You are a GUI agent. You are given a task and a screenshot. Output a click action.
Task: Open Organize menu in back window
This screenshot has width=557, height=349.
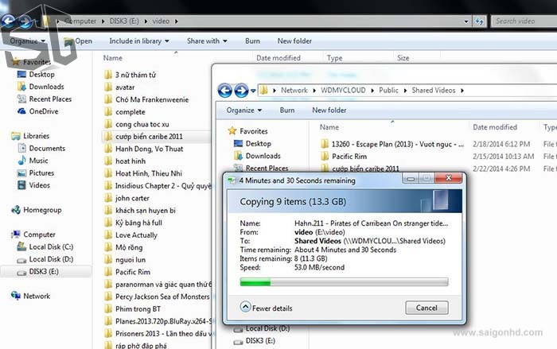pyautogui.click(x=27, y=41)
